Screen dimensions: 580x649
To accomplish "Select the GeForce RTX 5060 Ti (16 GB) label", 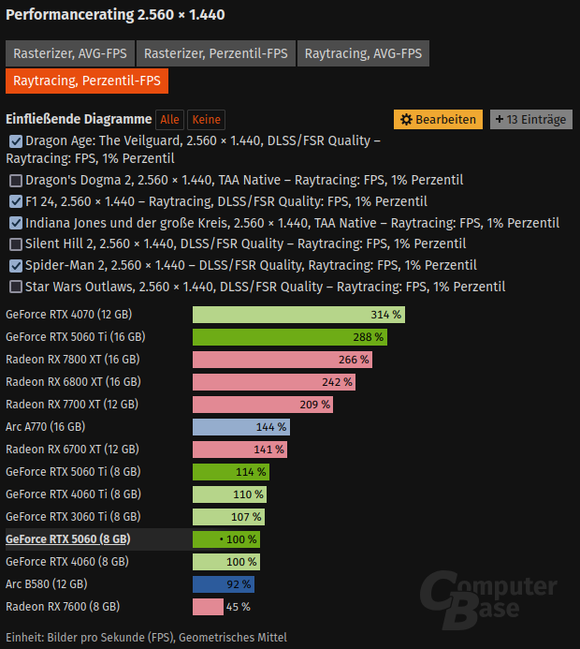I will [x=76, y=337].
